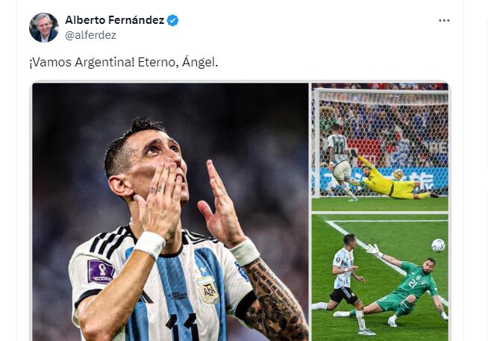Open the bottom-right photo with the green goalkeeper

click(x=380, y=278)
